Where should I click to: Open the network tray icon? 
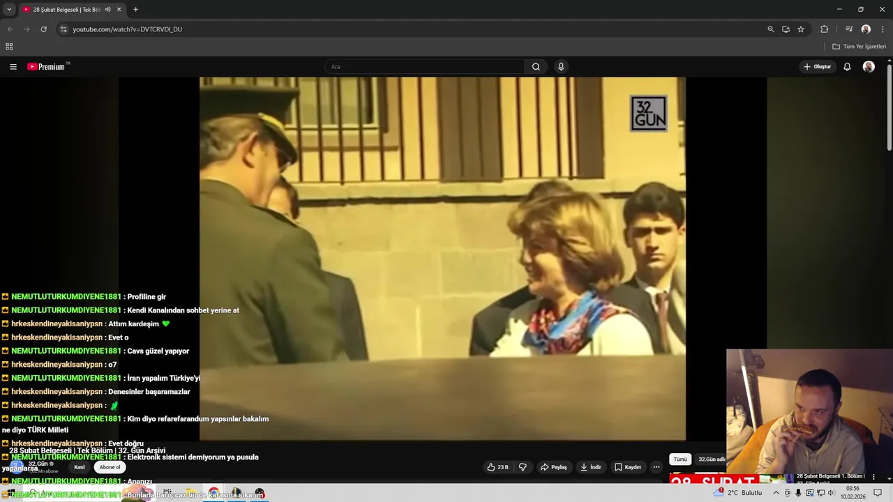[x=820, y=493]
